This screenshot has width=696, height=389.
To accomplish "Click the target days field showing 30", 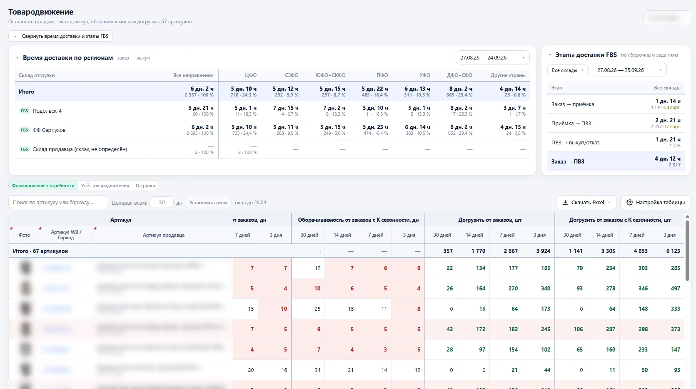I will [x=162, y=203].
